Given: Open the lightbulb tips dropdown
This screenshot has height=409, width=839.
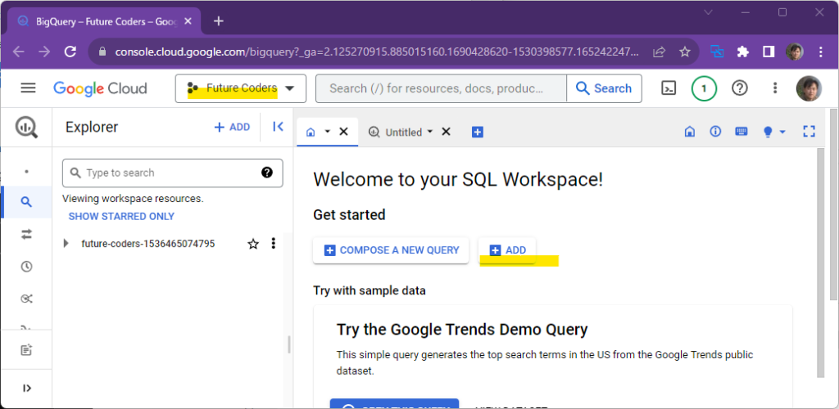Looking at the screenshot, I should point(773,132).
